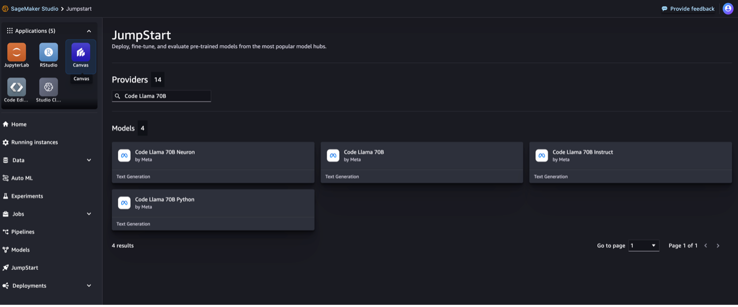Go to the previous results page
Image resolution: width=738 pixels, height=307 pixels.
[x=705, y=246]
